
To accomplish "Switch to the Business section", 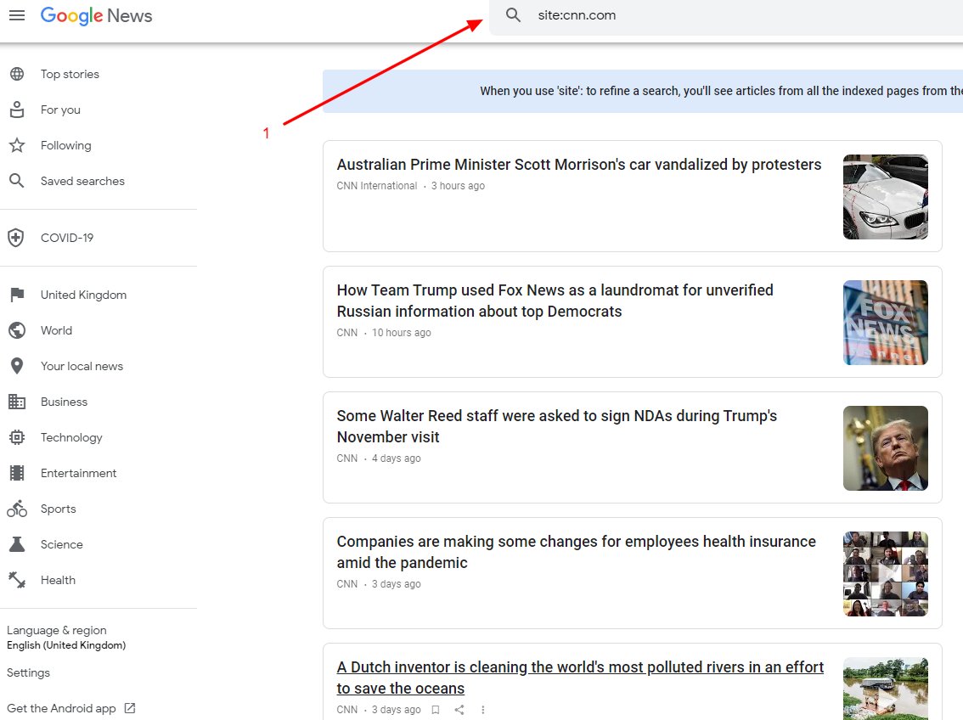I will [x=64, y=402].
